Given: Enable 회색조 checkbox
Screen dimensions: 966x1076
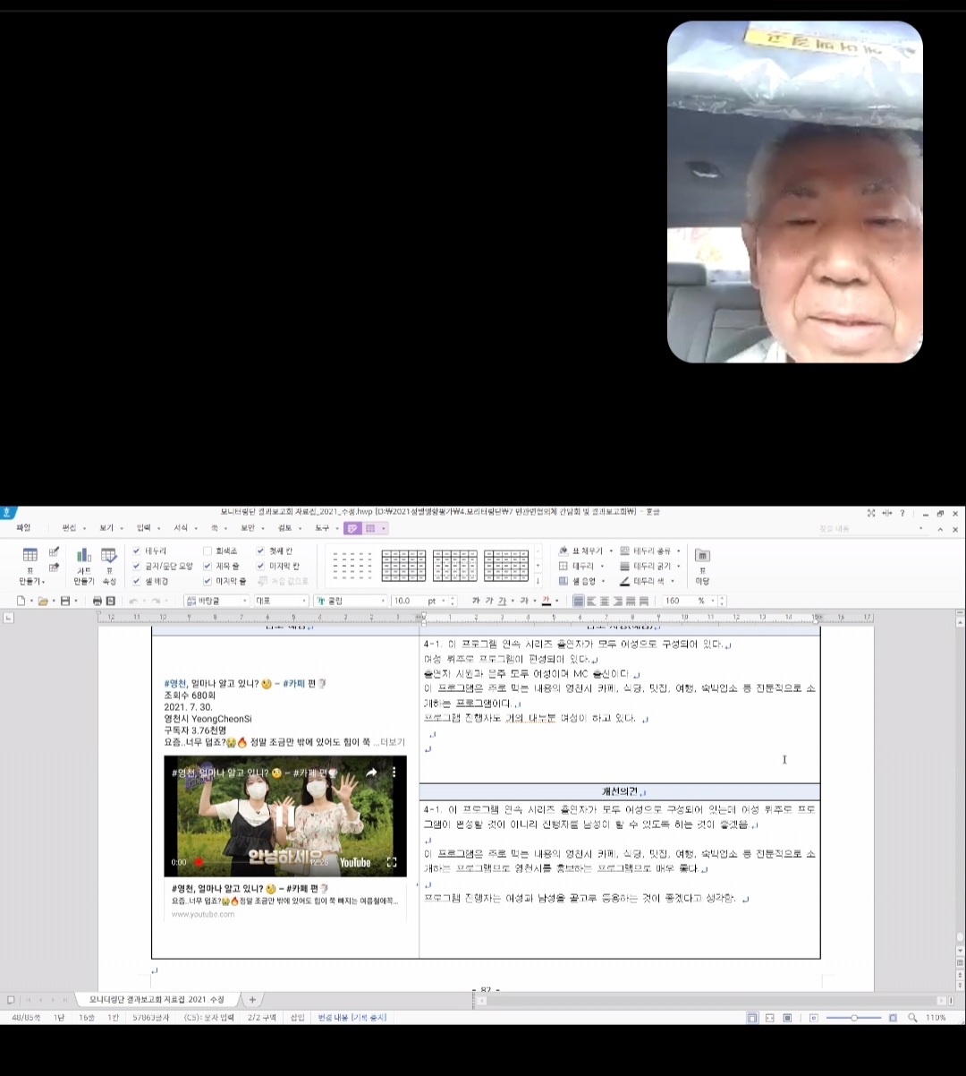Looking at the screenshot, I should click(x=208, y=551).
